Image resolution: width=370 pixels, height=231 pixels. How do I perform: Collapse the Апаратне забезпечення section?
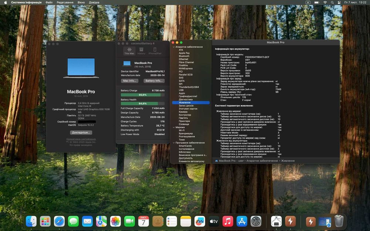coord(174,47)
